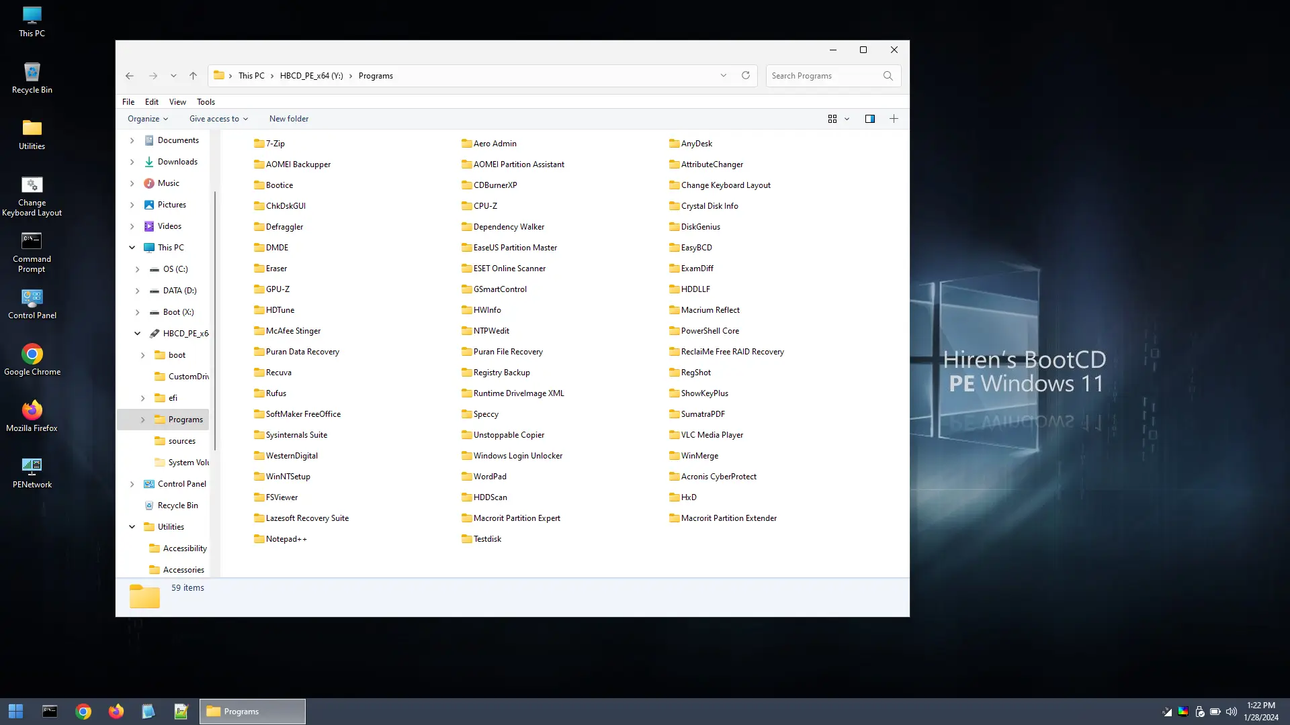Viewport: 1290px width, 725px height.
Task: Click HBCD_PE_x64 (Y:) in breadcrumb path
Action: pyautogui.click(x=311, y=76)
